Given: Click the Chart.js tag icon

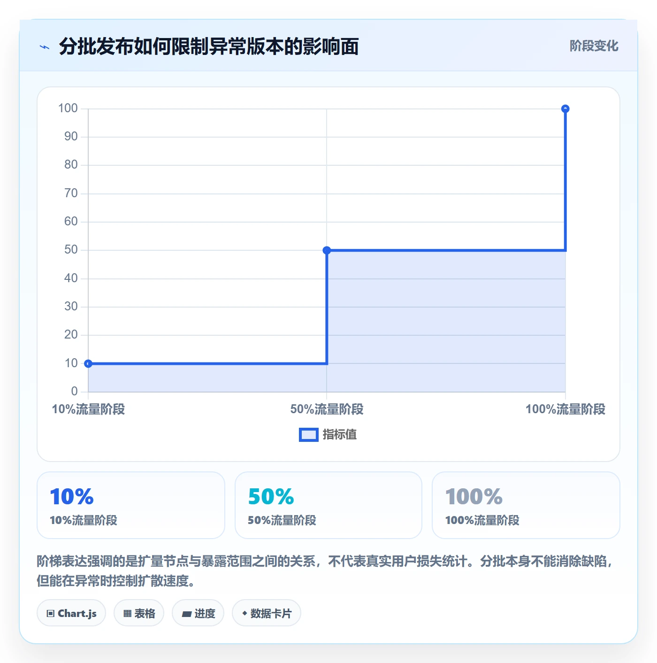Looking at the screenshot, I should (51, 613).
